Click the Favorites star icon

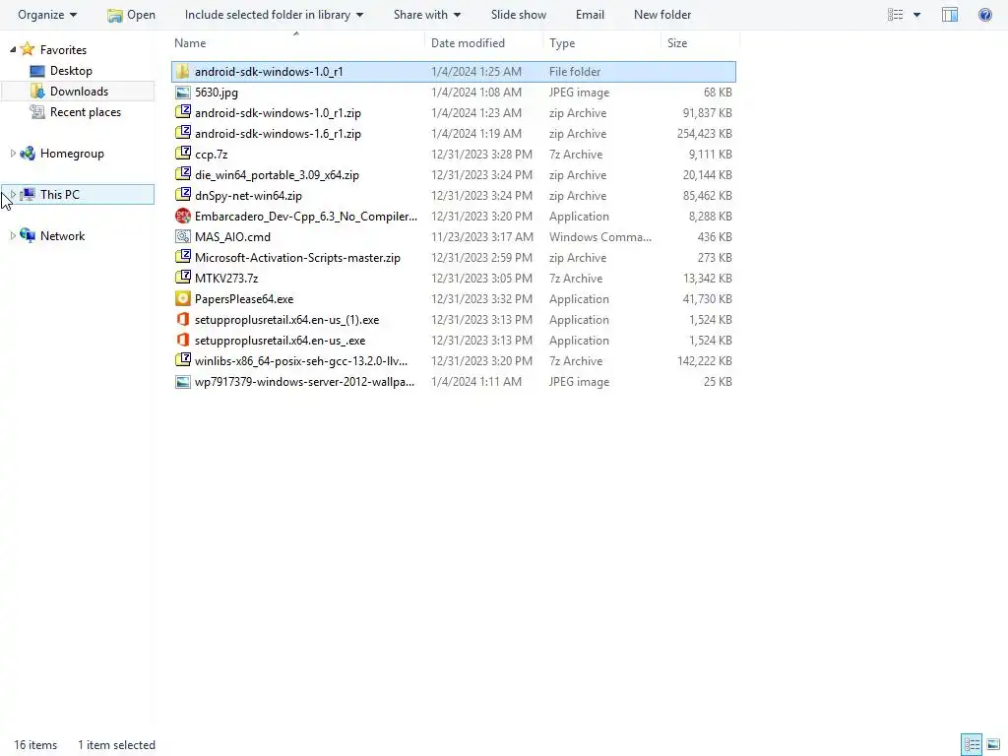coord(27,49)
